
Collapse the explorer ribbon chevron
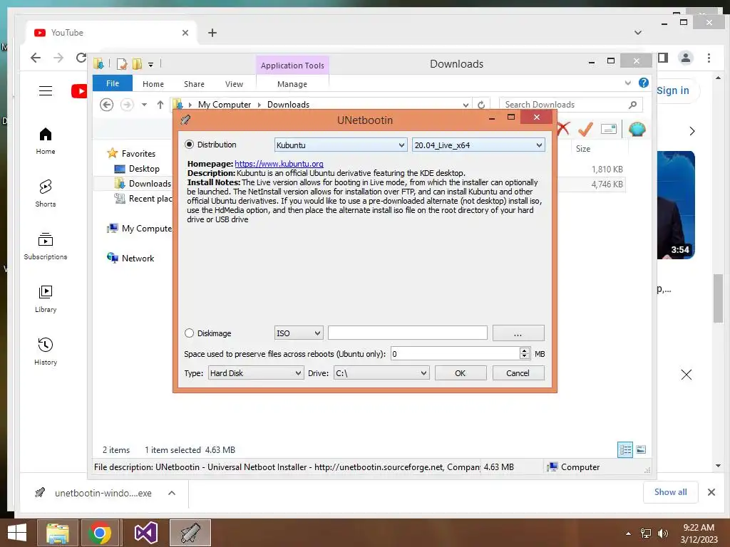(627, 83)
